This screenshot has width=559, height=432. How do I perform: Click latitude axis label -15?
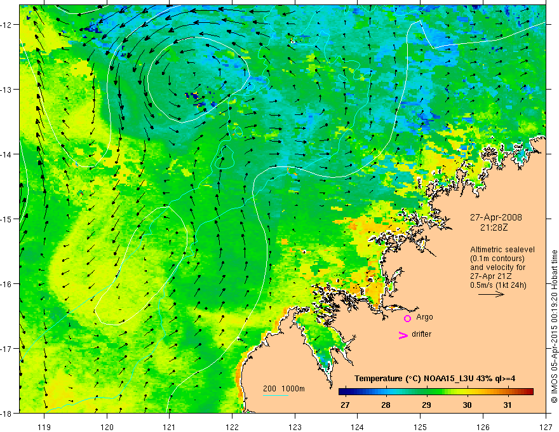pyautogui.click(x=6, y=219)
